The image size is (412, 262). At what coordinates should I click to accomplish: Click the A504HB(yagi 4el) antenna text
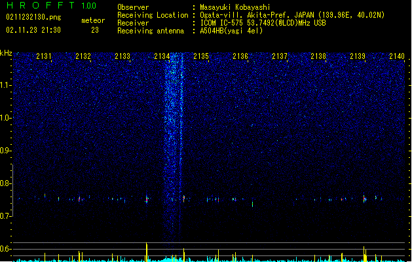tap(231, 31)
